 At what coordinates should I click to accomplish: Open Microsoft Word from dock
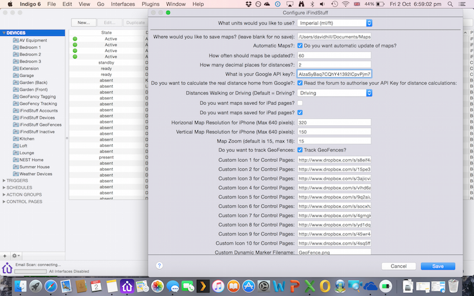click(x=279, y=286)
